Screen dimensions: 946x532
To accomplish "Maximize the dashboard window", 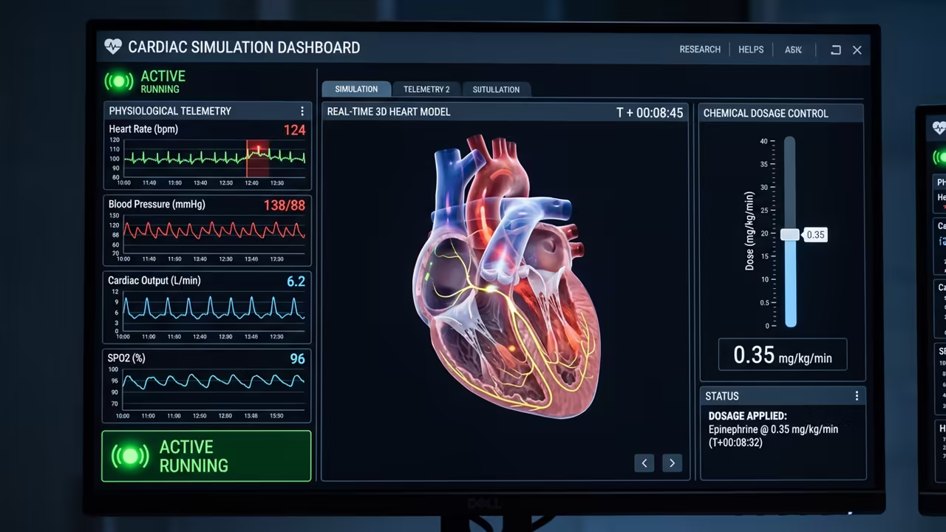I will tap(836, 50).
